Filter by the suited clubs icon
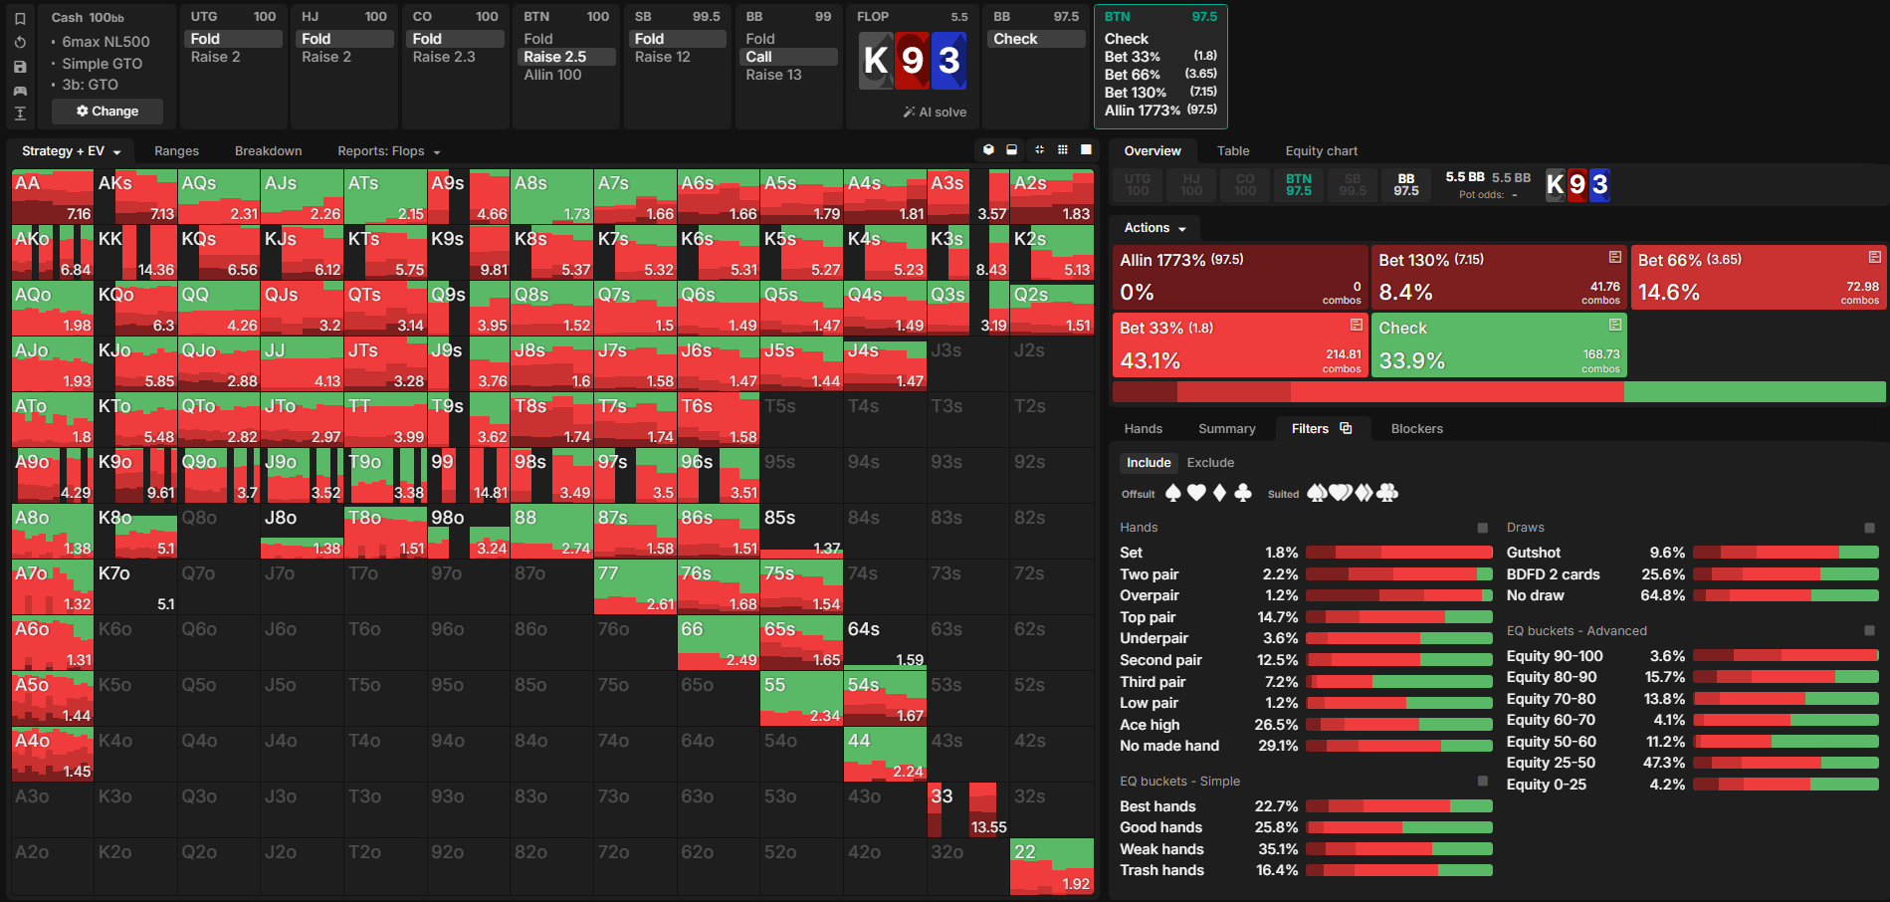The image size is (1890, 902). point(1387,493)
